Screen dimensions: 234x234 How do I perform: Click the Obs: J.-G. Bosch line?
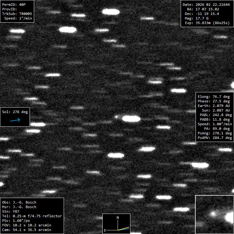tap(19, 202)
